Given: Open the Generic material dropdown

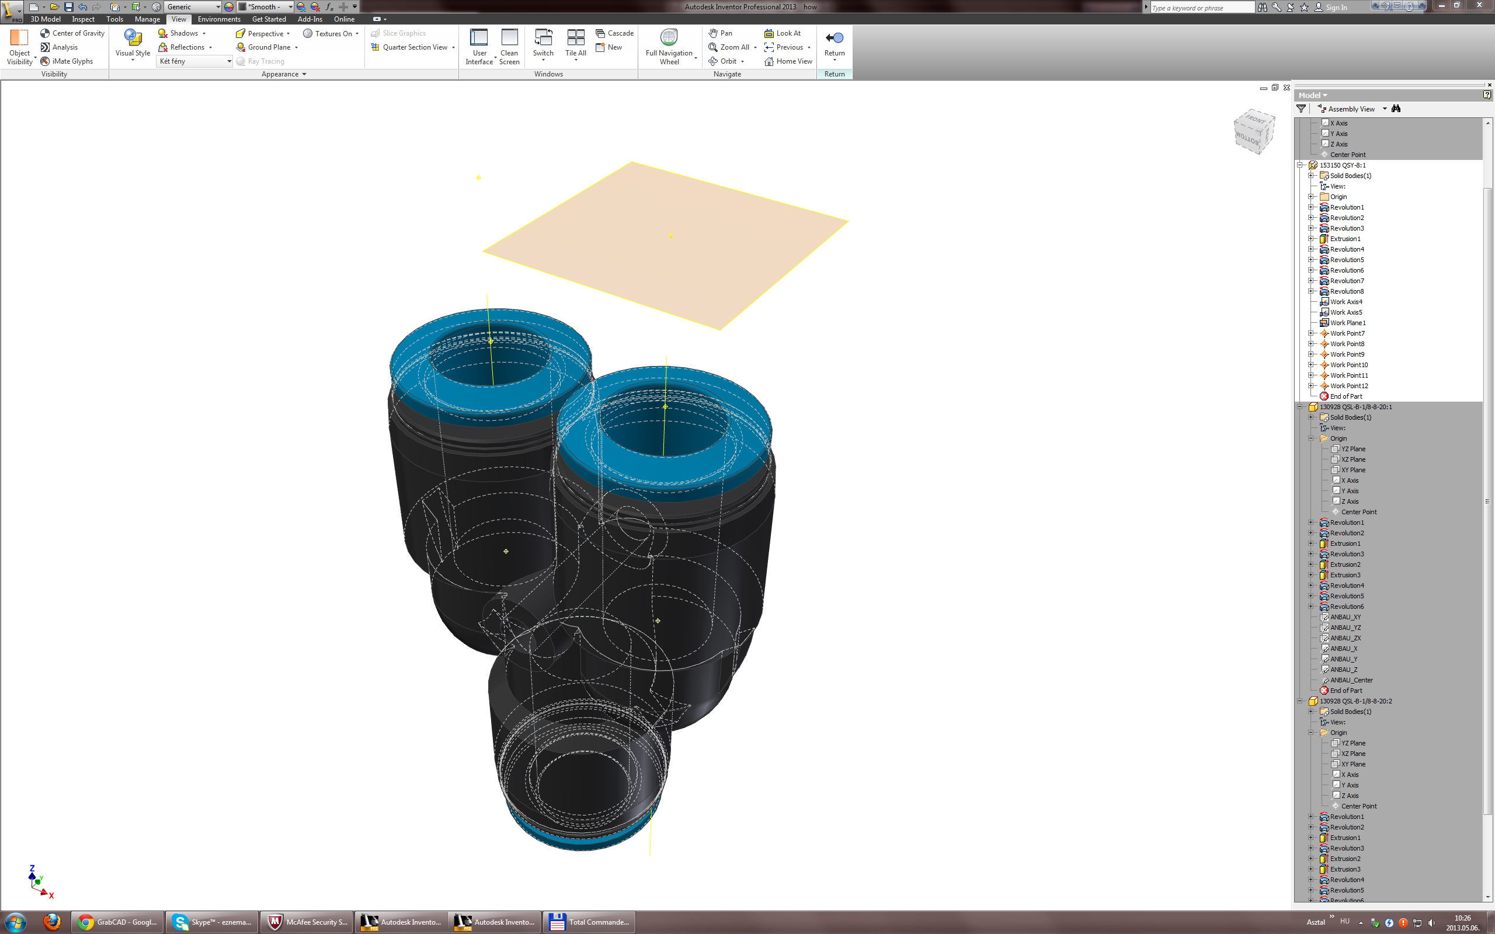Looking at the screenshot, I should (193, 7).
